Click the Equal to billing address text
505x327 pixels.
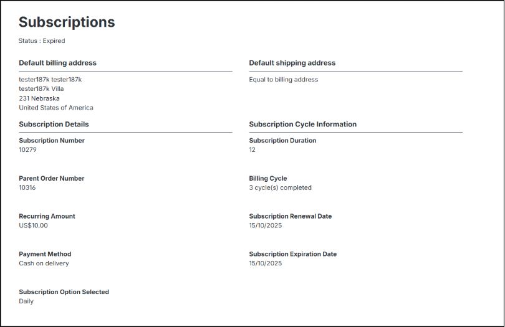(283, 80)
